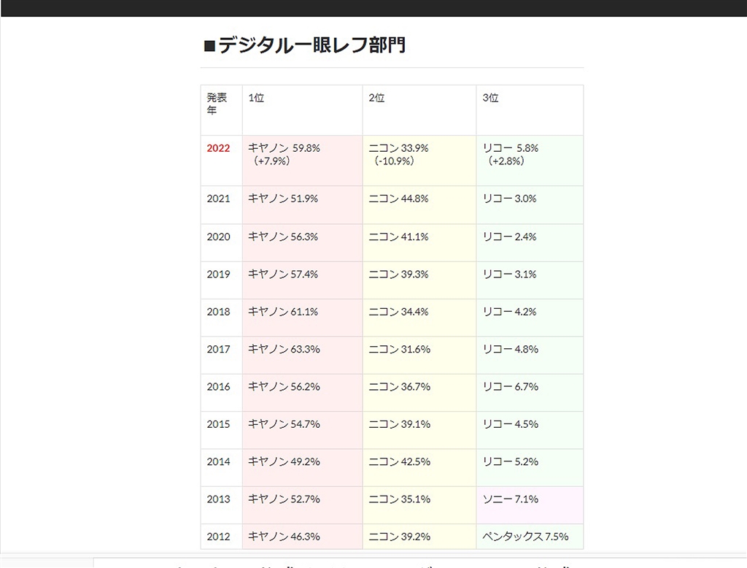Image resolution: width=747 pixels, height=568 pixels.
Task: Click the キヤノン 56.3% cell
Action: (284, 237)
